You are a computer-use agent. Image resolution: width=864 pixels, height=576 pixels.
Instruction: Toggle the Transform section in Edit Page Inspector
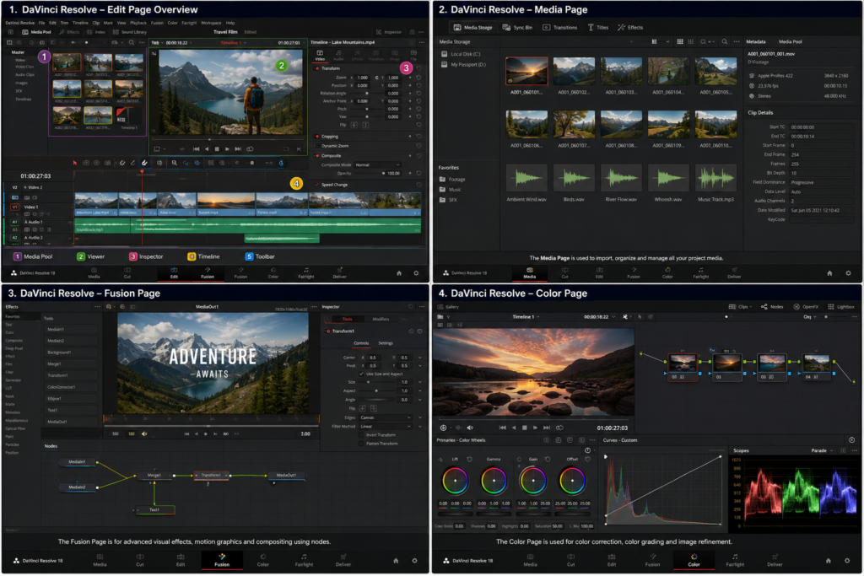(317, 68)
